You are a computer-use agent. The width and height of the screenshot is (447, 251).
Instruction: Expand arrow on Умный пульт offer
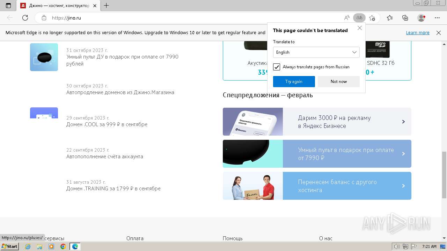(403, 154)
